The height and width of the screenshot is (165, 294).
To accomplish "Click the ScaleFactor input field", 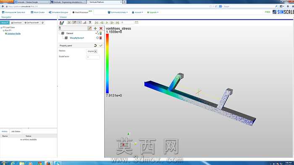I will click(x=93, y=57).
